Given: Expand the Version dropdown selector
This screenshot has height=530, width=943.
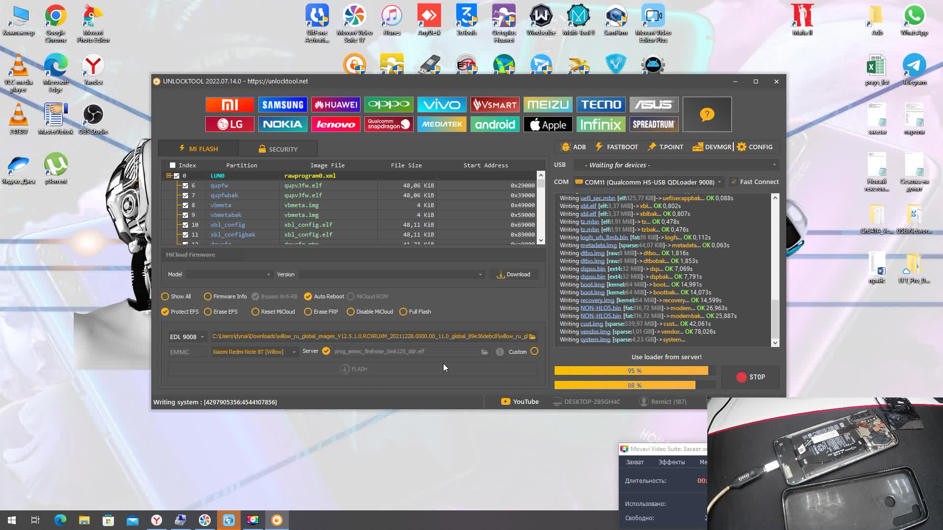Looking at the screenshot, I should 480,274.
